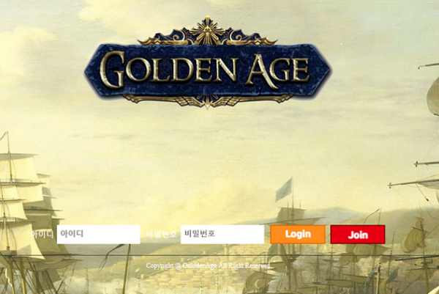Click the Copyright GolddenAge footer text
The width and height of the screenshot is (439, 294).
coord(208,265)
